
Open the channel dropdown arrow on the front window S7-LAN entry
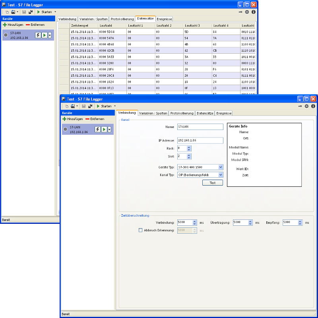(x=109, y=130)
